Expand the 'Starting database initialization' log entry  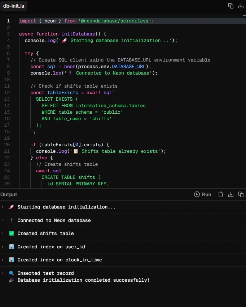pyautogui.click(x=3, y=207)
